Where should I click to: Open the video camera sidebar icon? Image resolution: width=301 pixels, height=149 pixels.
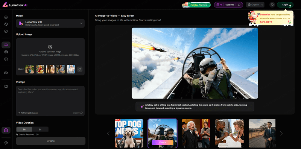click(x=6, y=73)
